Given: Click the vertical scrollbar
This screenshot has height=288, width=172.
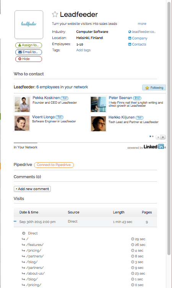Looking at the screenshot, I should tap(169, 129).
